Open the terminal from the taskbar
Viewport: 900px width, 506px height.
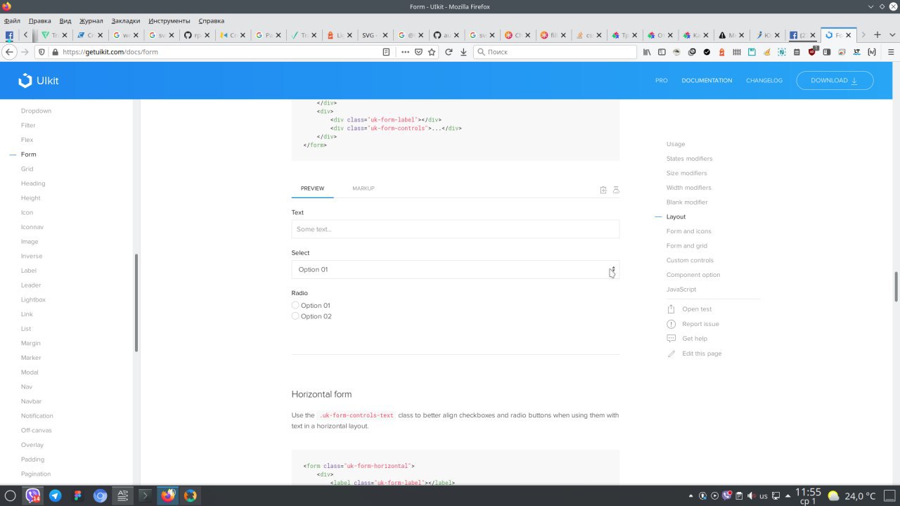pyautogui.click(x=145, y=495)
